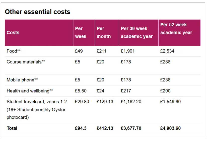
Task: Click the £49 food per week value
Action: pos(79,51)
